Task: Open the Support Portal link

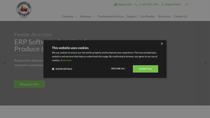Action: pyautogui.click(x=173, y=4)
